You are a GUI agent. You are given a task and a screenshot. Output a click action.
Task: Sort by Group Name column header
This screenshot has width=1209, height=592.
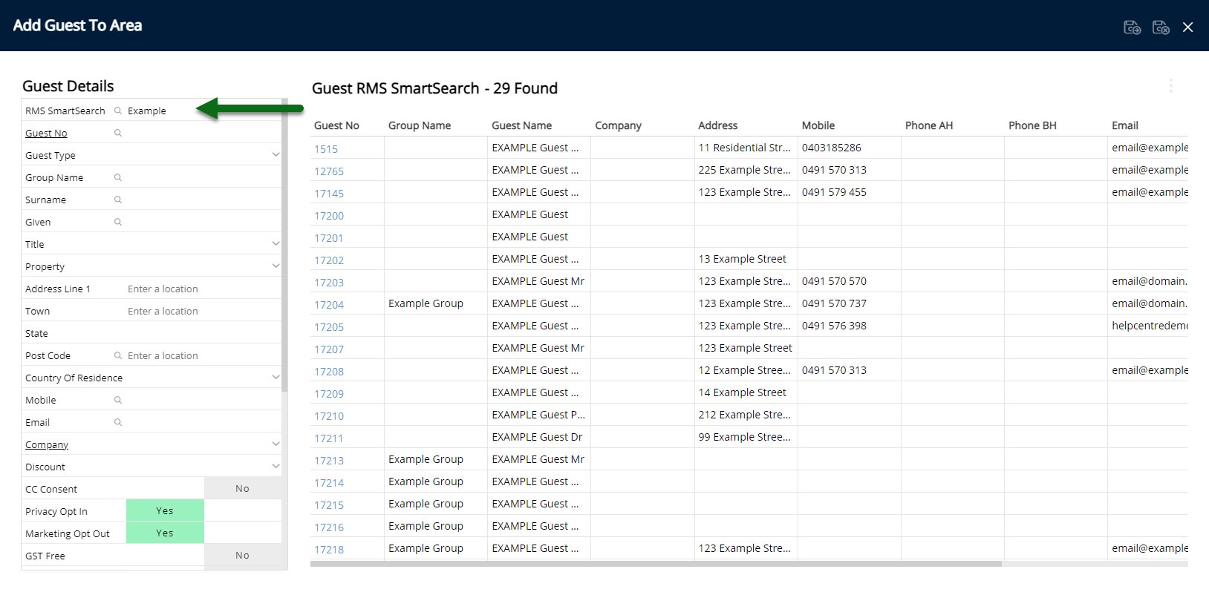coord(420,125)
